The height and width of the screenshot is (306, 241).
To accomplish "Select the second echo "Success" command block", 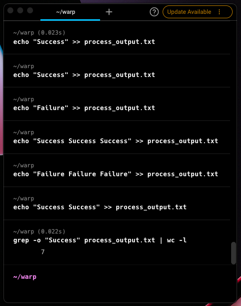I will (x=117, y=71).
